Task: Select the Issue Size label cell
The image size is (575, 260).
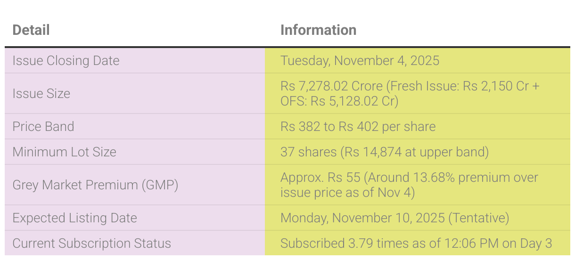Action: pos(41,94)
